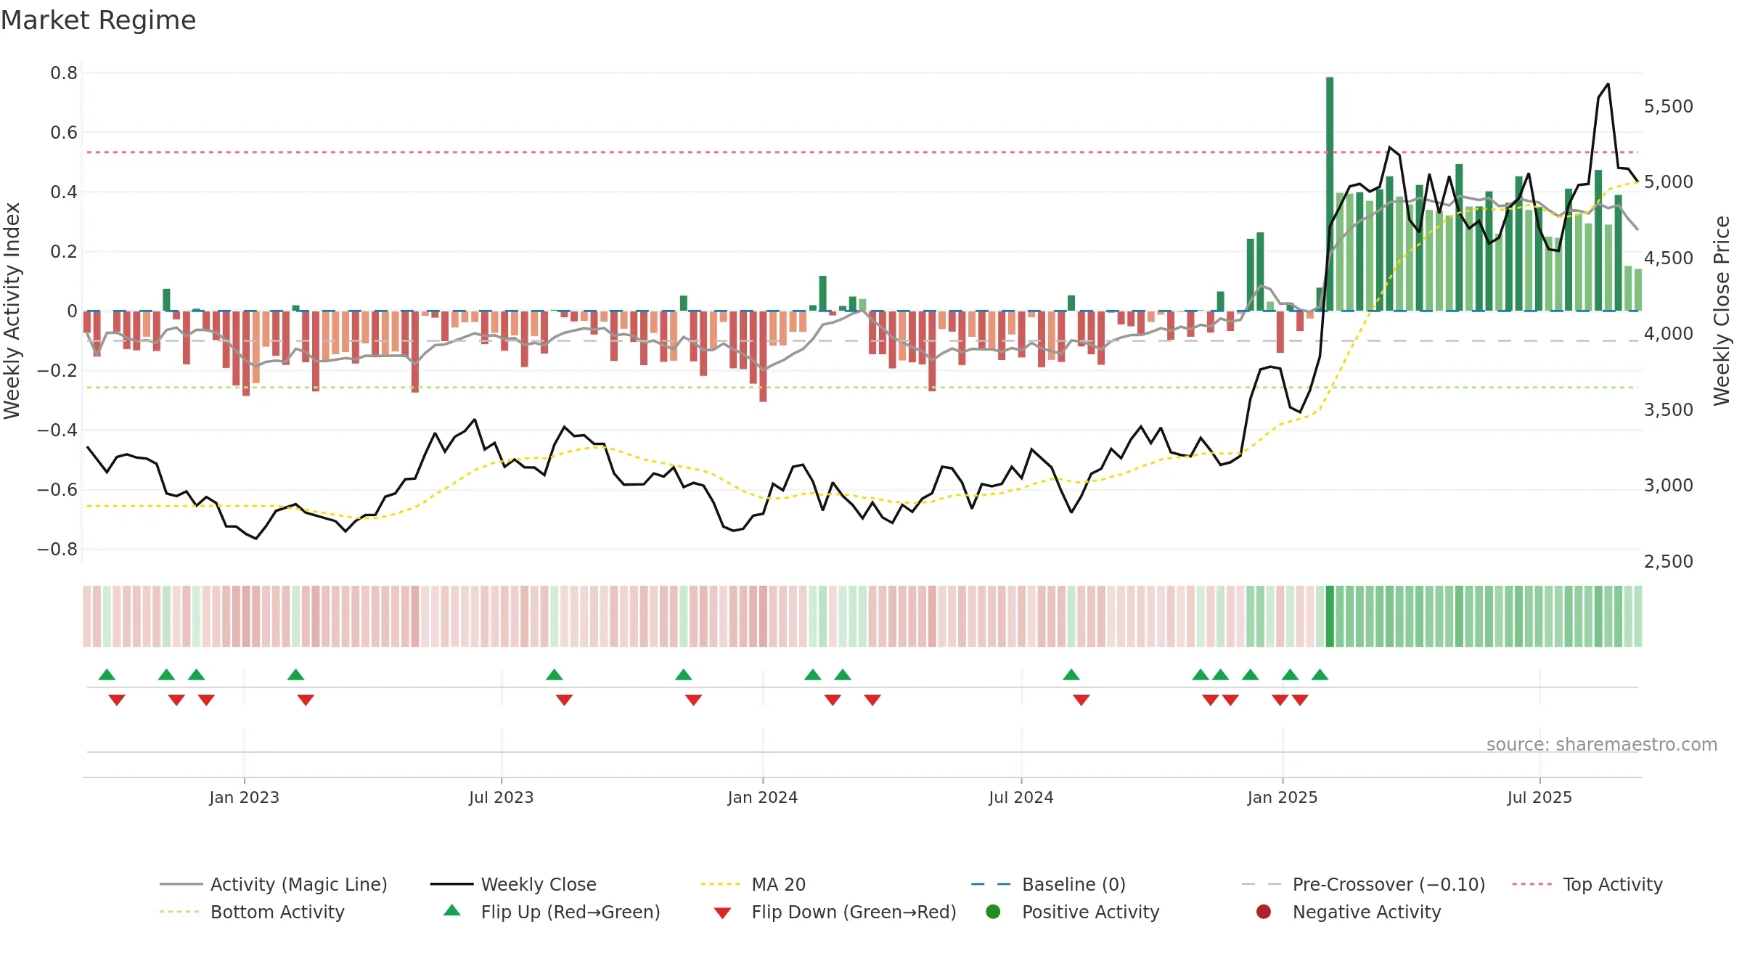Image resolution: width=1742 pixels, height=980 pixels.
Task: Toggle Pre-Crossover (−0.10) legend entry
Action: pos(1363,884)
